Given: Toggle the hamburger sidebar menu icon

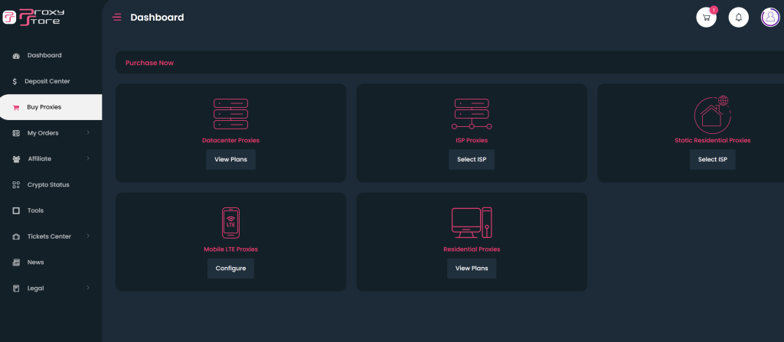Looking at the screenshot, I should [x=117, y=18].
